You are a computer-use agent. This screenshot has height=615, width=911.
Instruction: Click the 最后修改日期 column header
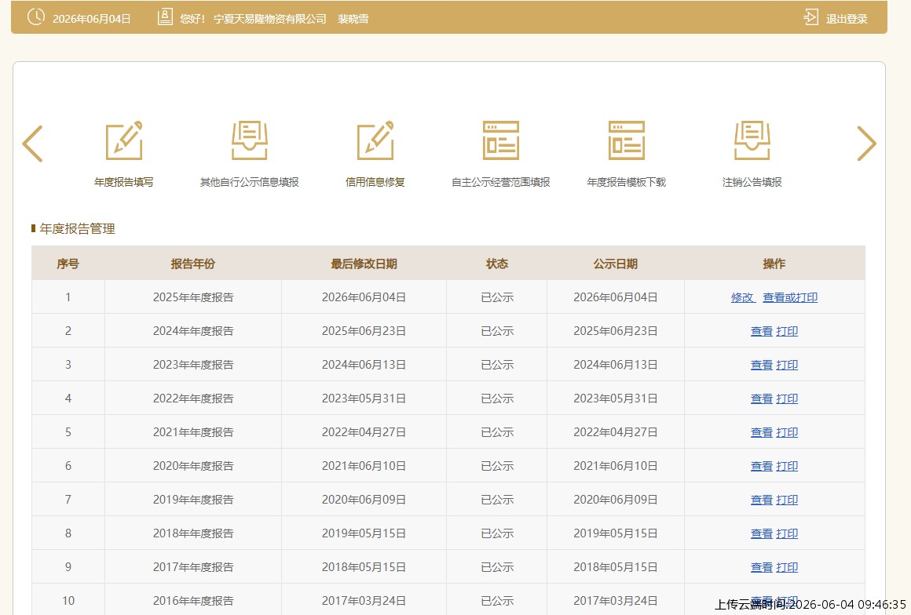364,264
